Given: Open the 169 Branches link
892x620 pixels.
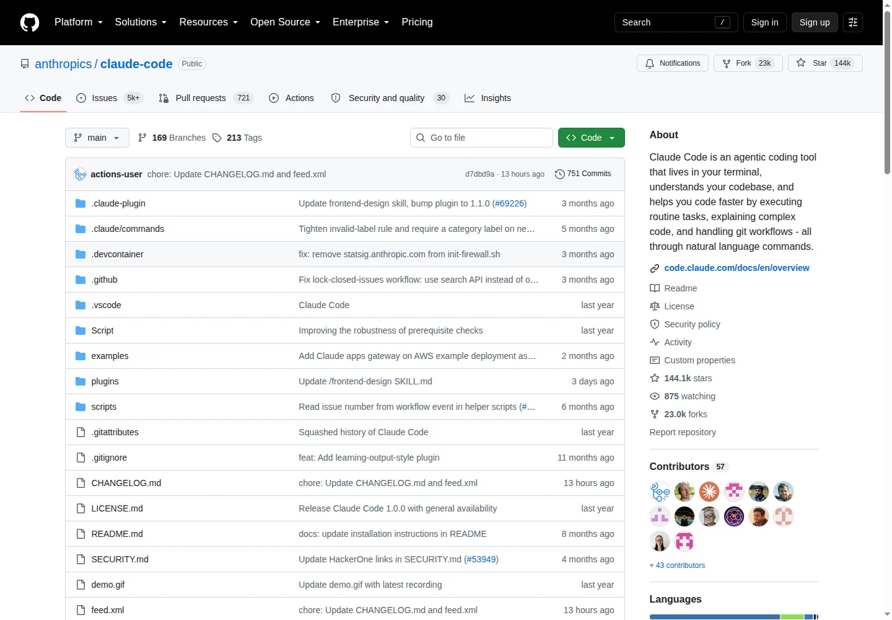Looking at the screenshot, I should coord(172,138).
